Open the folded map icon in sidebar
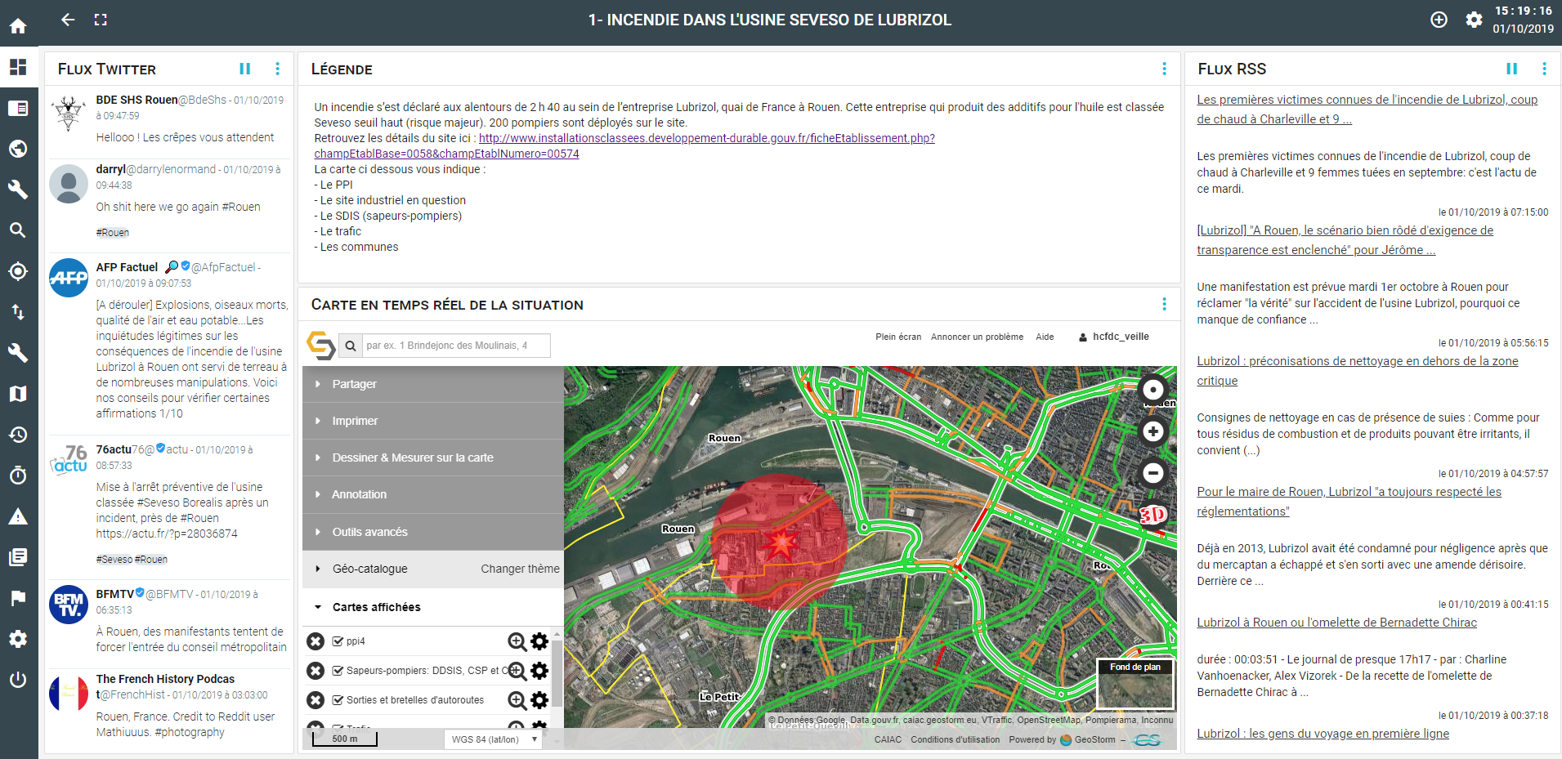 [x=18, y=394]
